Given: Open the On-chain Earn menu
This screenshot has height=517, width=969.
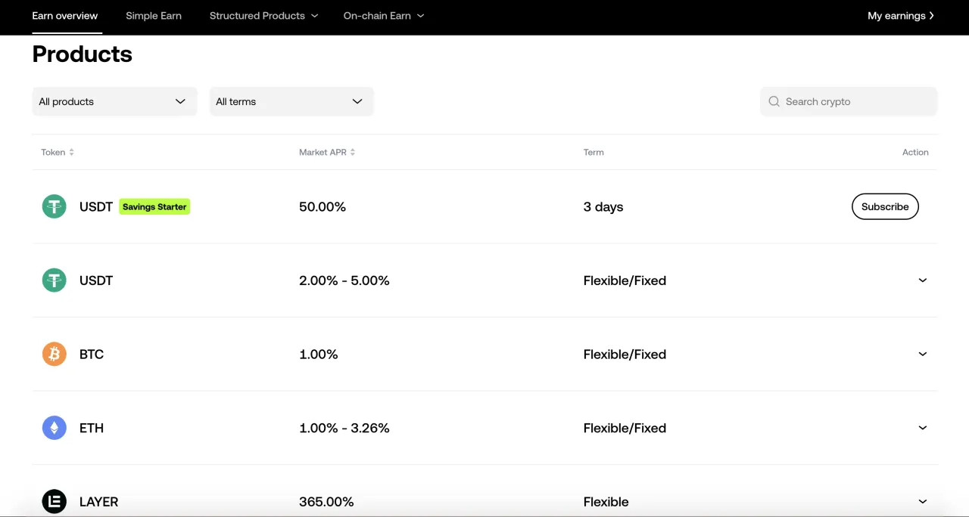Looking at the screenshot, I should pyautogui.click(x=384, y=16).
